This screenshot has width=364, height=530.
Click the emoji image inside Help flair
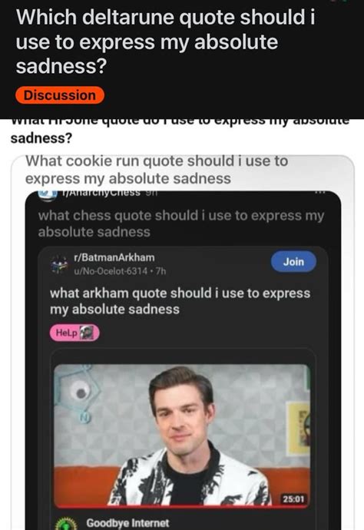click(86, 333)
